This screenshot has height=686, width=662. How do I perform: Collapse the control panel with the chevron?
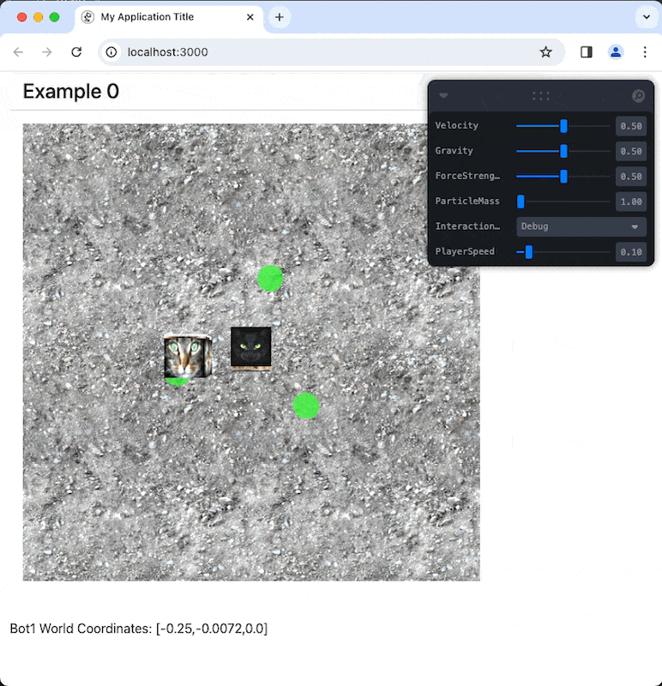click(443, 96)
